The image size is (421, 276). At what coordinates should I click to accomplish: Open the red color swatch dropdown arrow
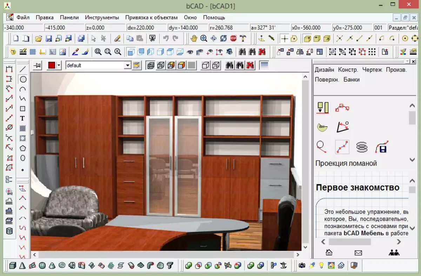pos(59,65)
